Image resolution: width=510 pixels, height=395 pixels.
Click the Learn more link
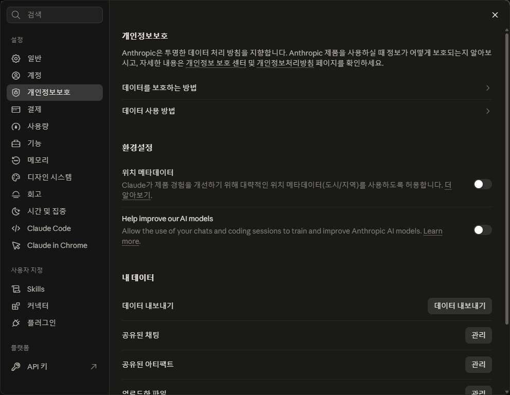[432, 231]
